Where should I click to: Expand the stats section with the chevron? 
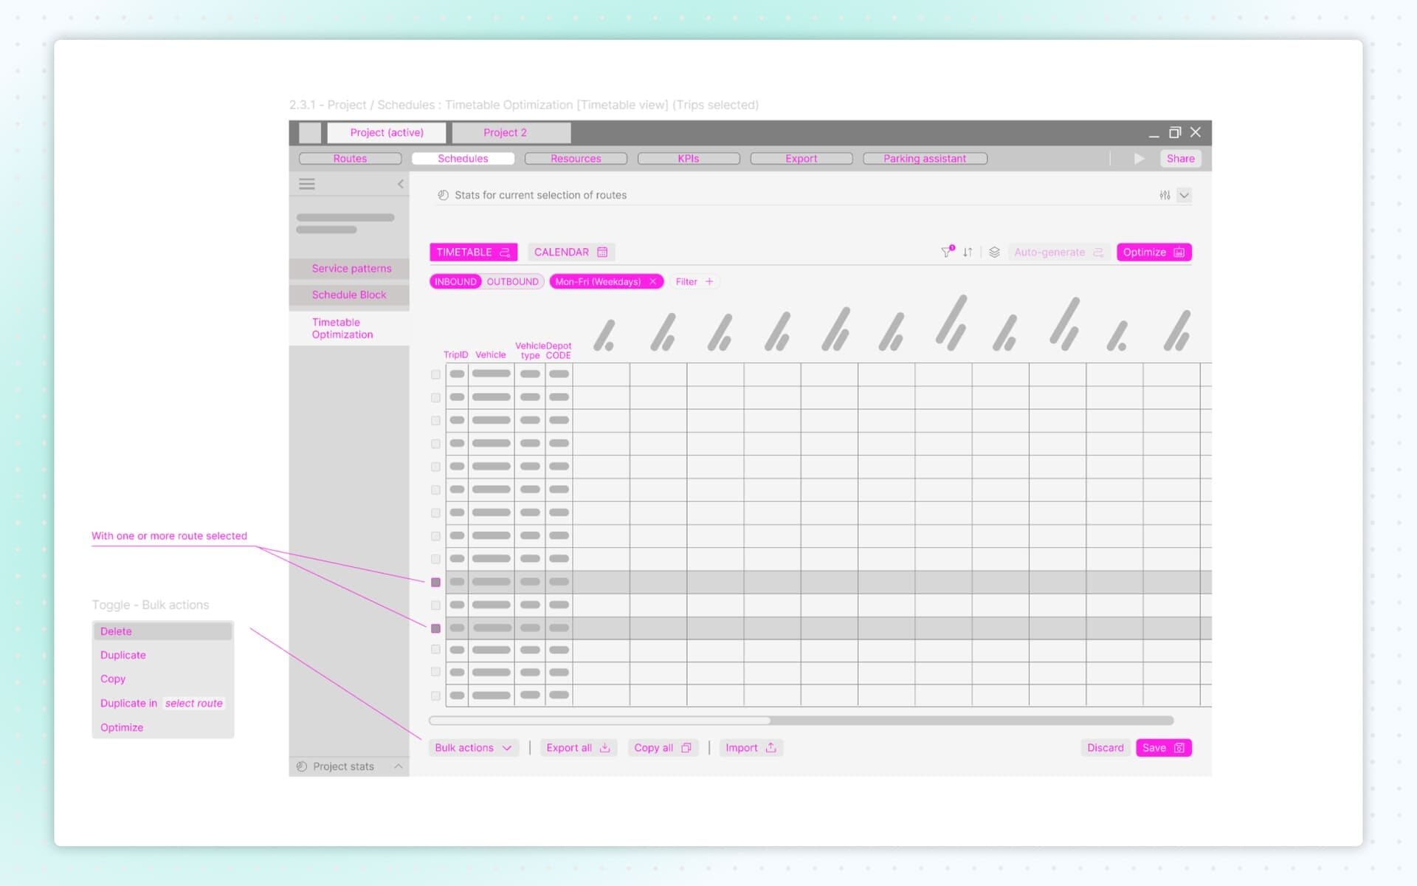(1185, 195)
